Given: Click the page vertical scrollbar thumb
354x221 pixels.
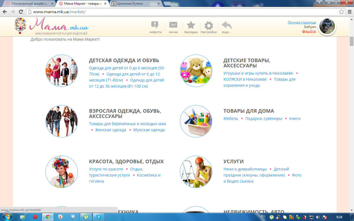Looking at the screenshot, I should (352, 41).
